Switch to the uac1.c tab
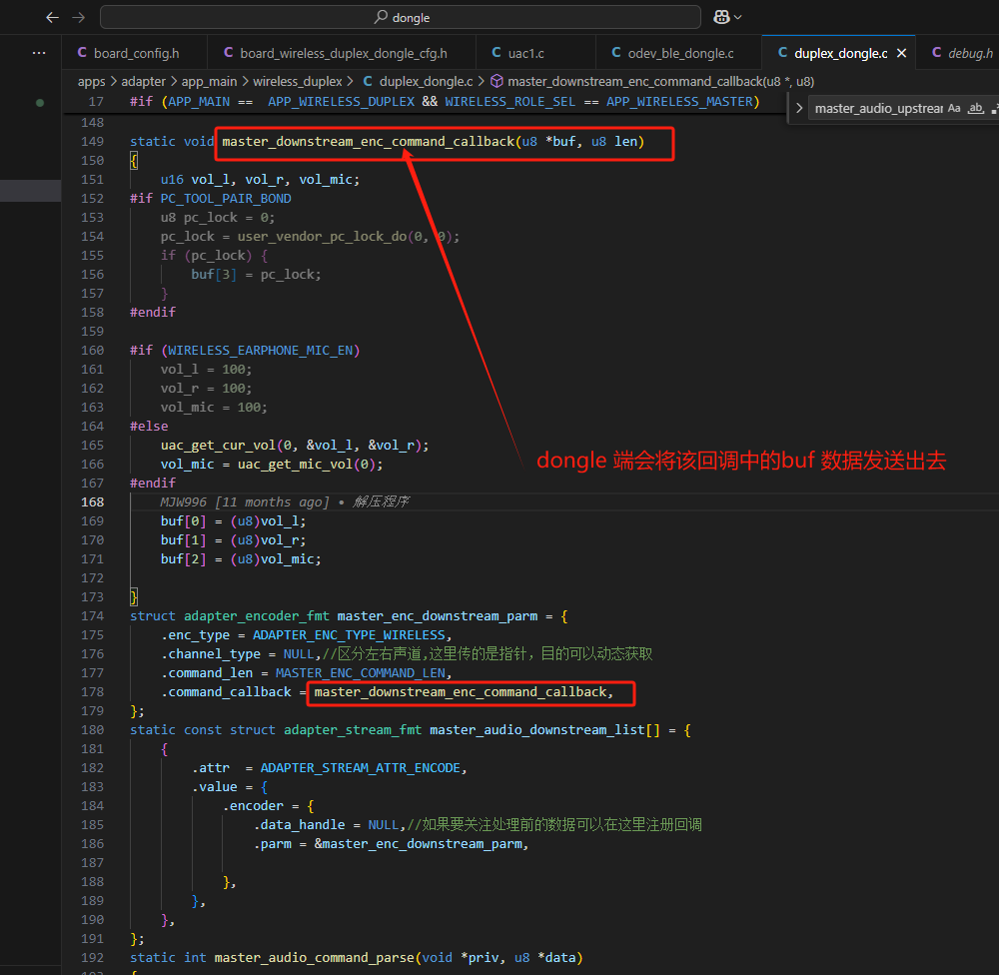 click(535, 53)
